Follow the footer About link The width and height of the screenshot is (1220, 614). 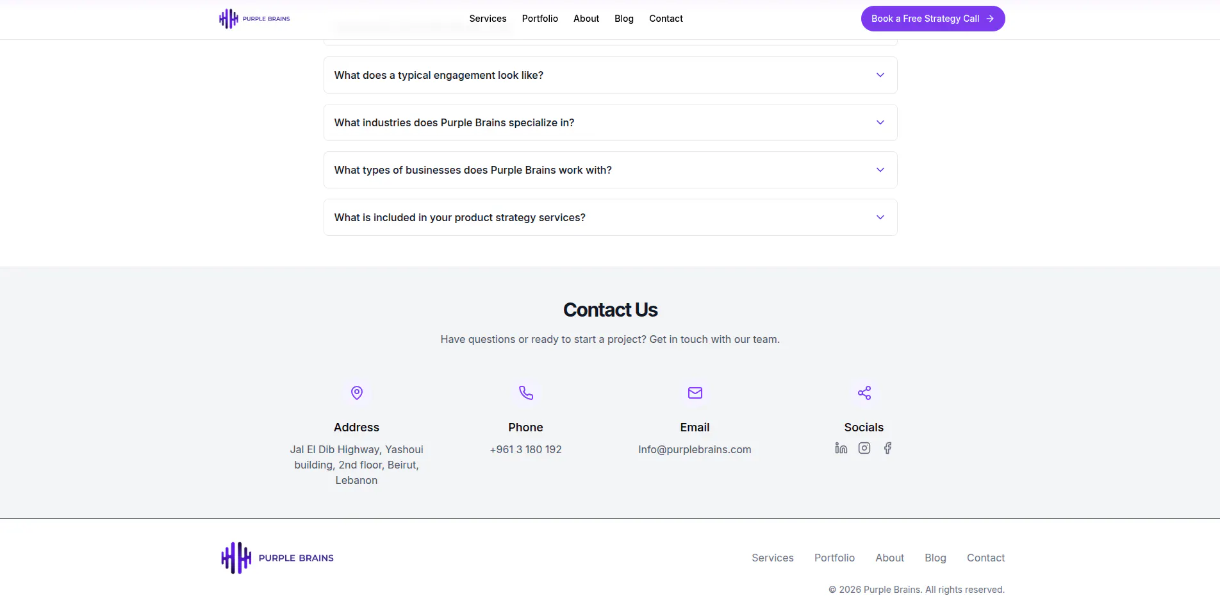pyautogui.click(x=889, y=558)
